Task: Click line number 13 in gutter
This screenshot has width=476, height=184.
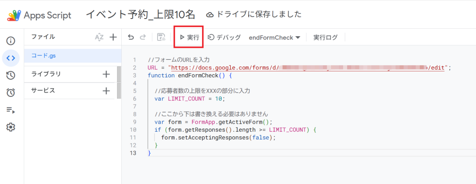Action: point(132,153)
